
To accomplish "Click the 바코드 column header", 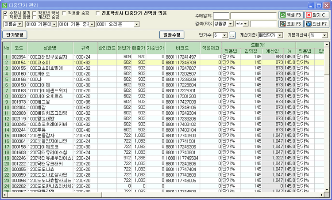I will coord(182,48).
